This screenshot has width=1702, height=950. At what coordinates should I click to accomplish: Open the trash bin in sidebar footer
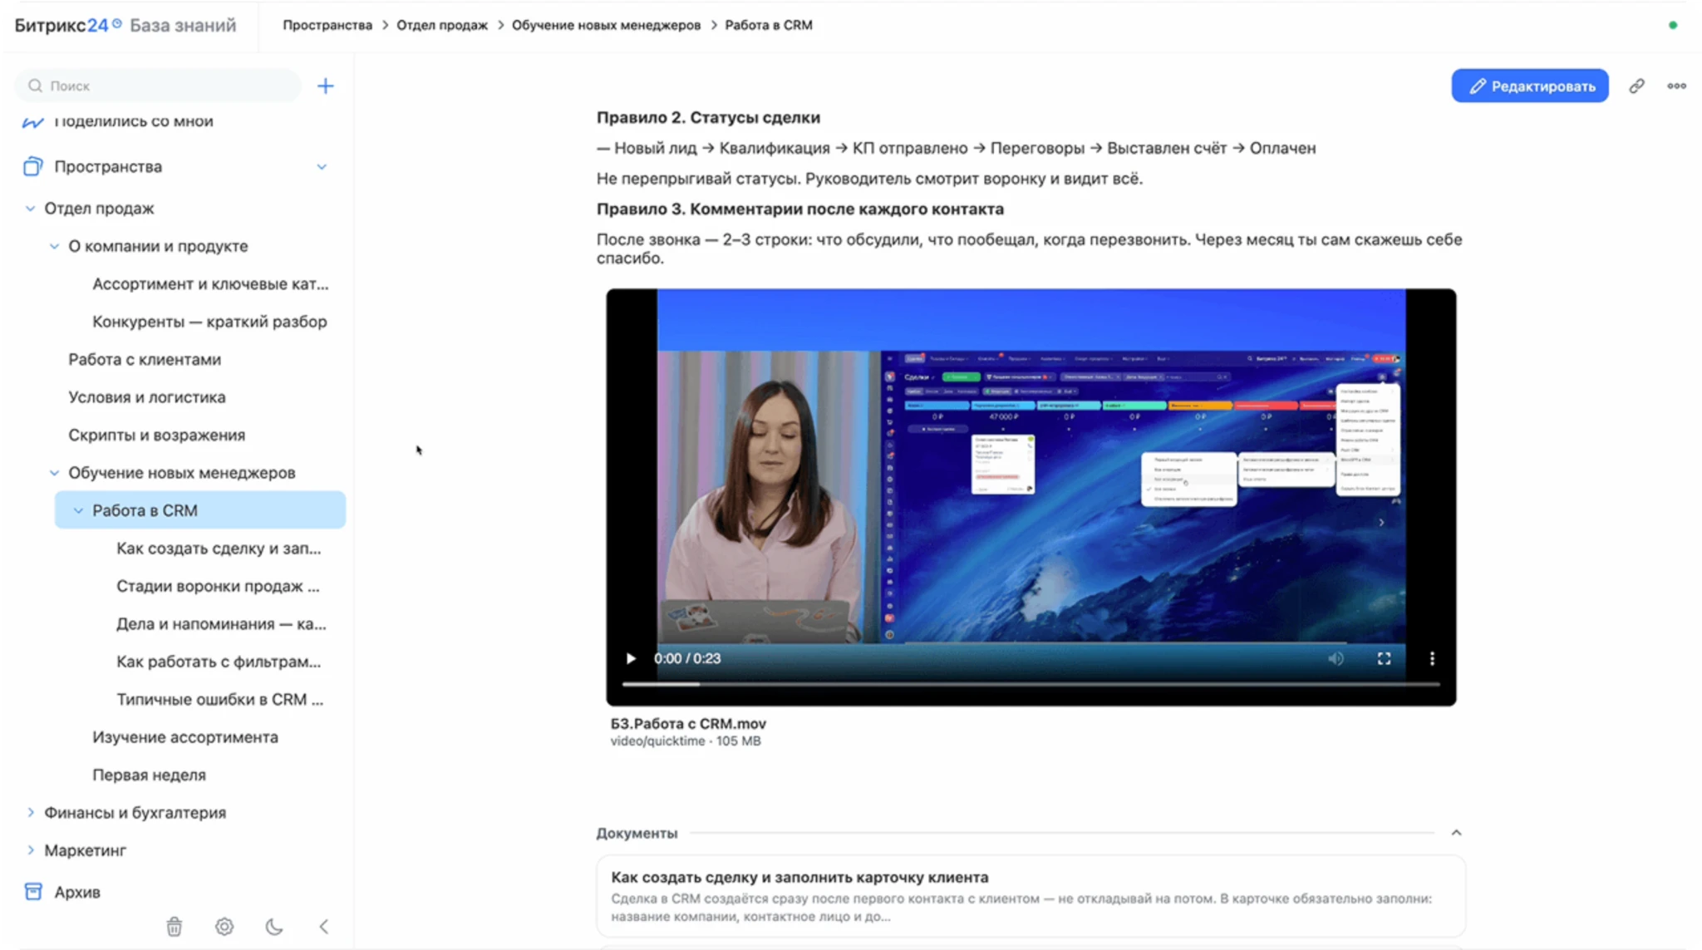point(174,926)
